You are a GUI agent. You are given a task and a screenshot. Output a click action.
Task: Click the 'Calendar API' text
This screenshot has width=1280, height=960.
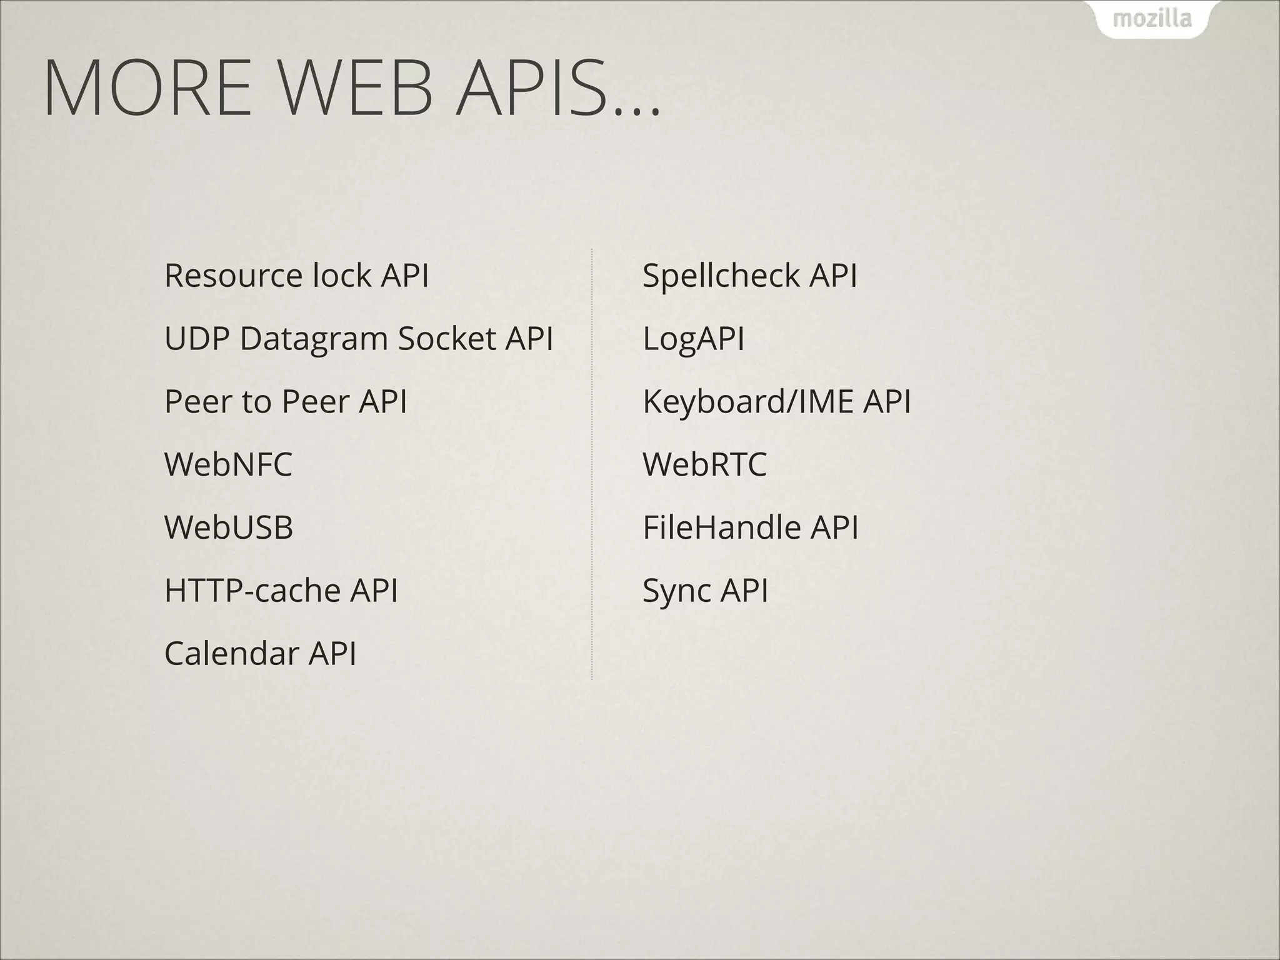261,654
